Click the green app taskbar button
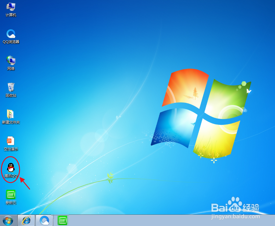Screen dimensions: 275x226 [63, 220]
